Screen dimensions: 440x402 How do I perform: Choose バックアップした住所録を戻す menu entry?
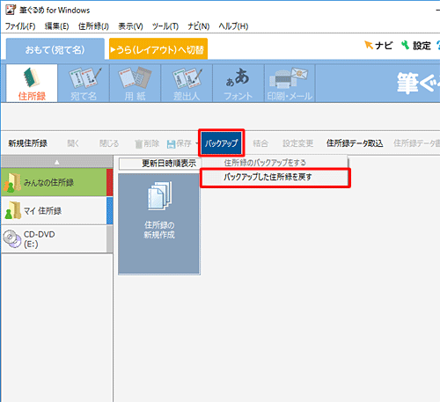click(275, 177)
